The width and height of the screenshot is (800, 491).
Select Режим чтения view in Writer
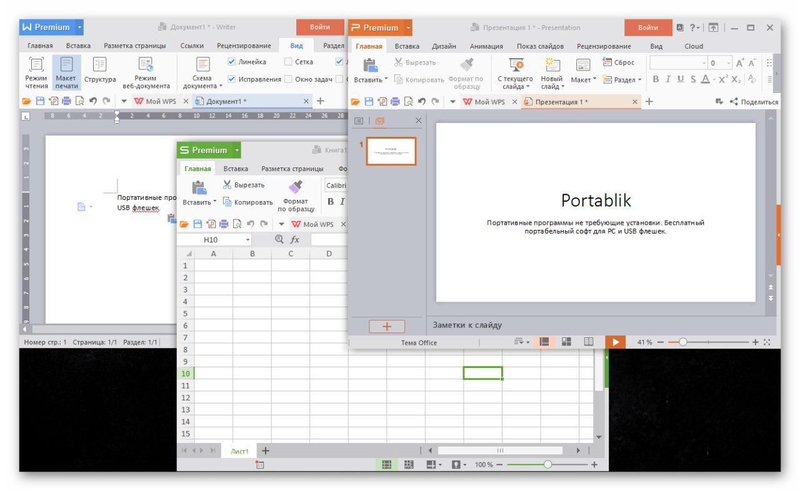(x=36, y=72)
